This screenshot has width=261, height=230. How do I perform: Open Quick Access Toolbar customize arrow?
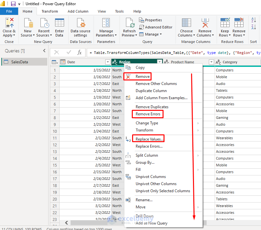tap(19, 4)
